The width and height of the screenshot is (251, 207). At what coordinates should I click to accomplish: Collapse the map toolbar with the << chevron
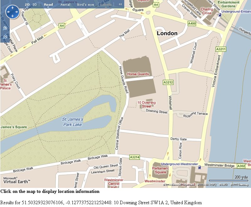tap(120, 4)
